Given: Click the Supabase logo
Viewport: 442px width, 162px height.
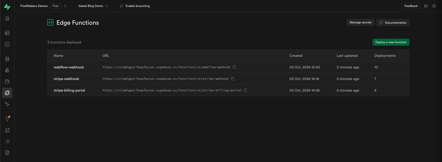Looking at the screenshot, I should pyautogui.click(x=7, y=7).
